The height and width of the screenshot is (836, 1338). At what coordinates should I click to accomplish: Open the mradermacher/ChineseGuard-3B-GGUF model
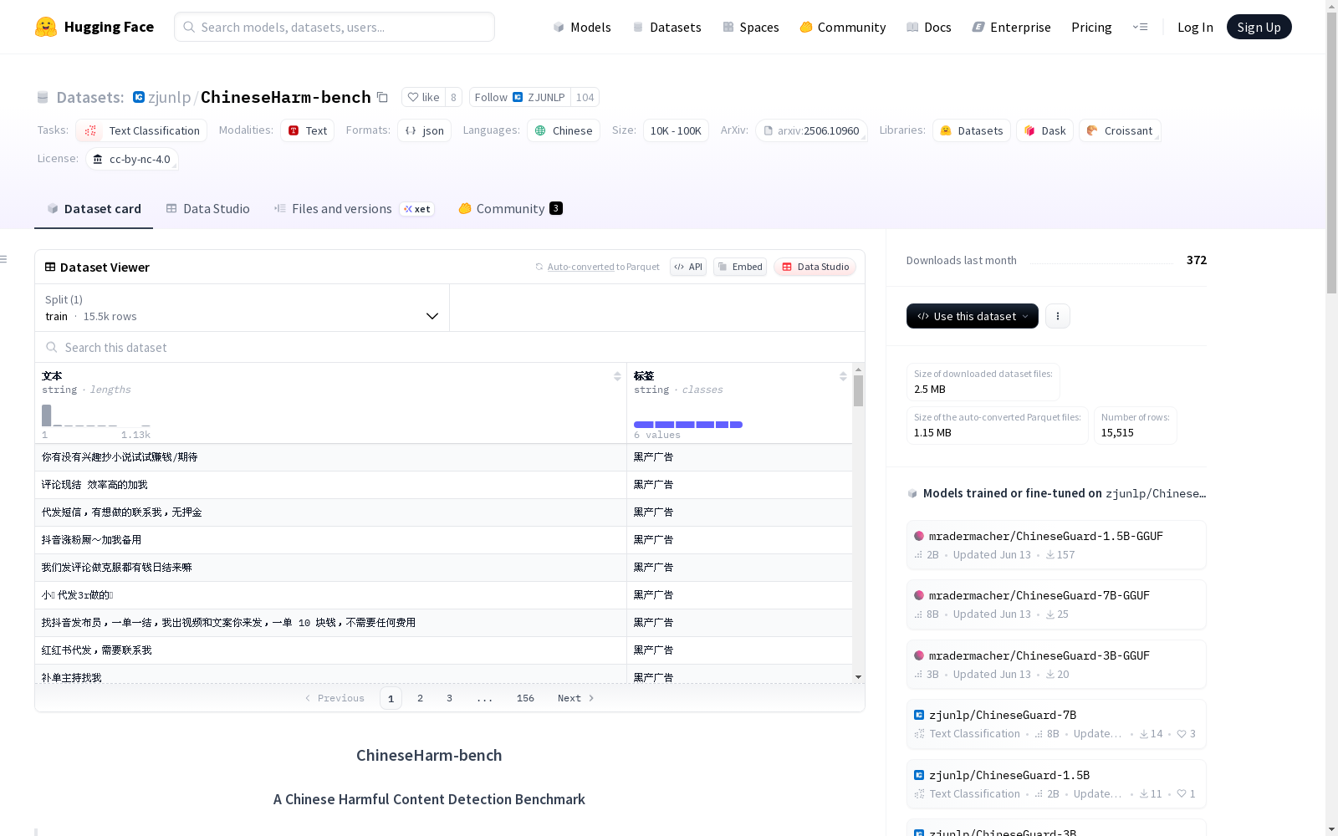coord(1056,664)
